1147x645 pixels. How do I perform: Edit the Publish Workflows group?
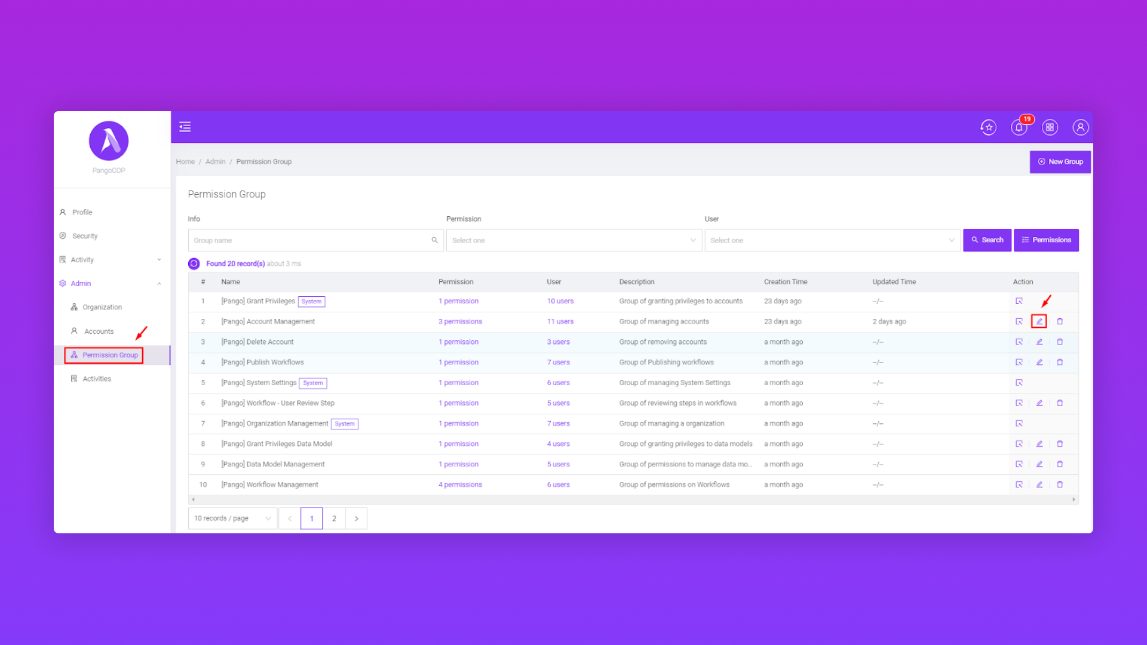click(1039, 363)
